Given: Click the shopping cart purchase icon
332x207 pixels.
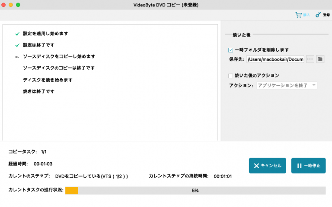Looking at the screenshot, I should click(298, 15).
